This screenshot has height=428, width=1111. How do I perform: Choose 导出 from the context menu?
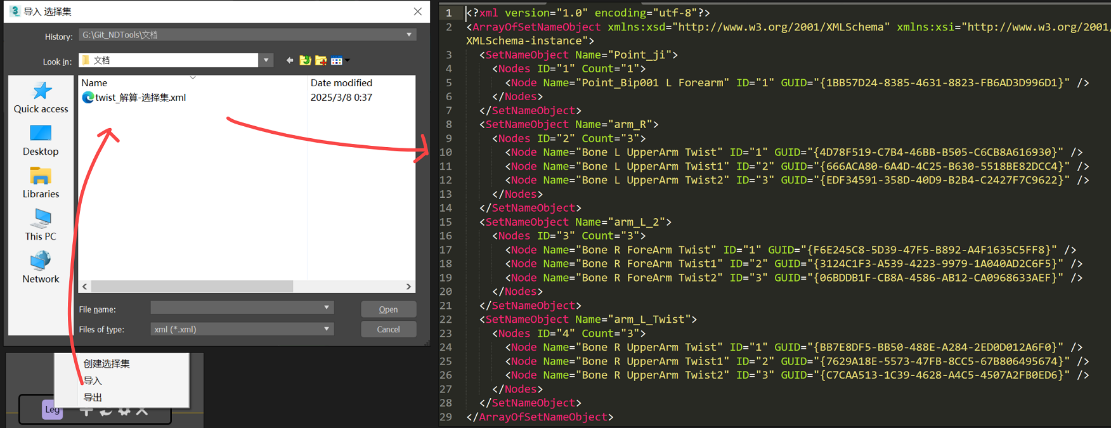93,398
